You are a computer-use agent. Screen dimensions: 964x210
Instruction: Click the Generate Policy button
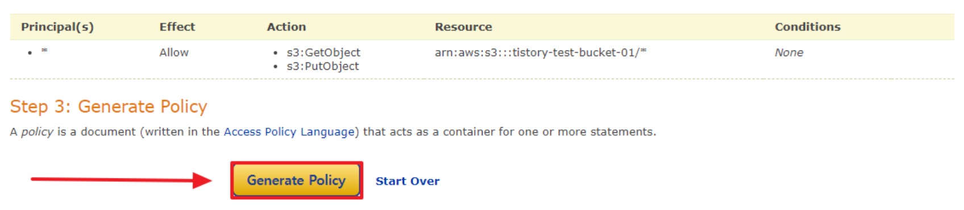click(x=296, y=180)
